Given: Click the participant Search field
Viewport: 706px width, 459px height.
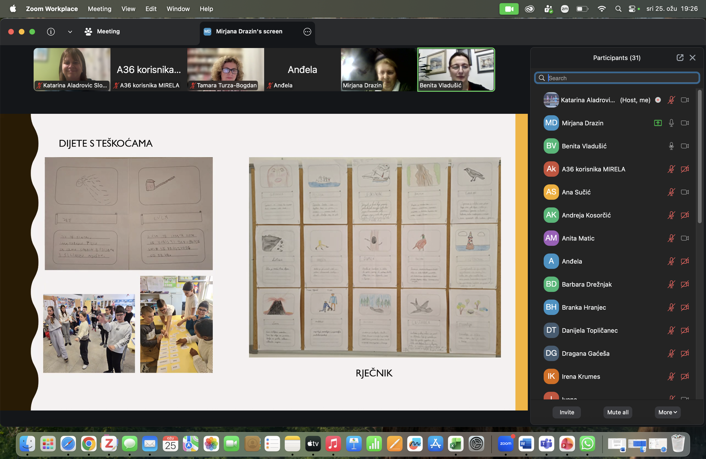Looking at the screenshot, I should click(x=617, y=78).
